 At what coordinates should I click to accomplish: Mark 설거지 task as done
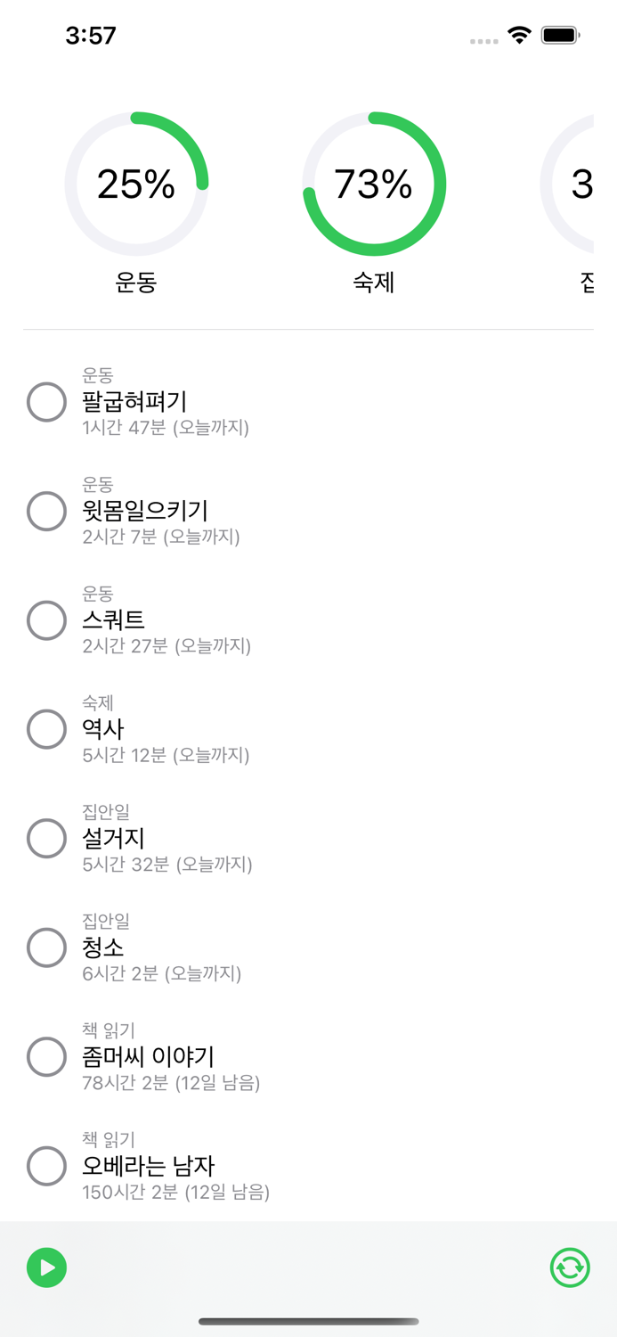click(x=46, y=839)
